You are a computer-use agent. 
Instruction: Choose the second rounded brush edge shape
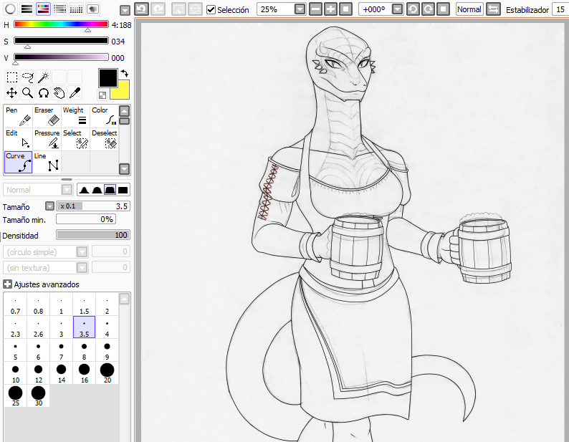97,190
